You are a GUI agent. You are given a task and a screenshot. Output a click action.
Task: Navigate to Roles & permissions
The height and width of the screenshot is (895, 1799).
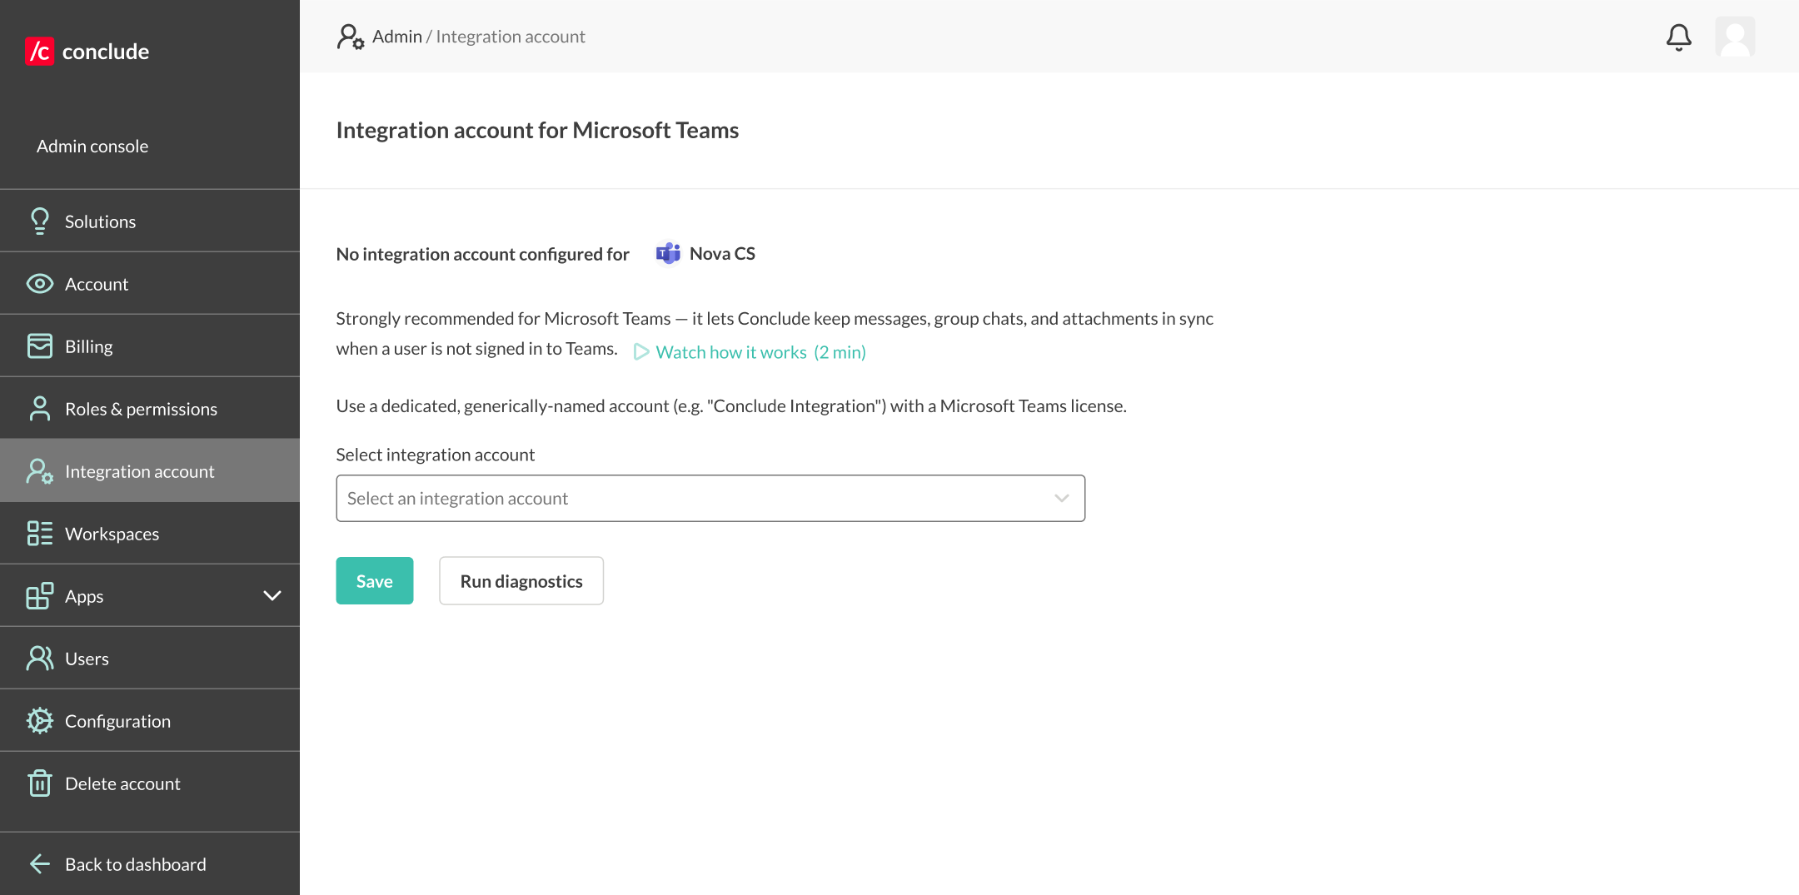point(150,409)
